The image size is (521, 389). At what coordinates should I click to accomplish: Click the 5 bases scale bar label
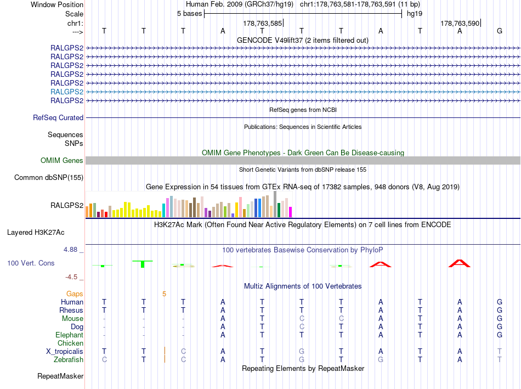(x=189, y=14)
